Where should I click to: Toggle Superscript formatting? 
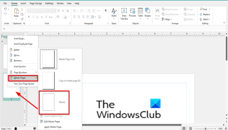tap(46, 17)
